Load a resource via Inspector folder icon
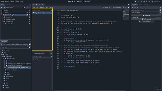Image resolution: width=162 pixels, height=91 pixels. coord(135,7)
